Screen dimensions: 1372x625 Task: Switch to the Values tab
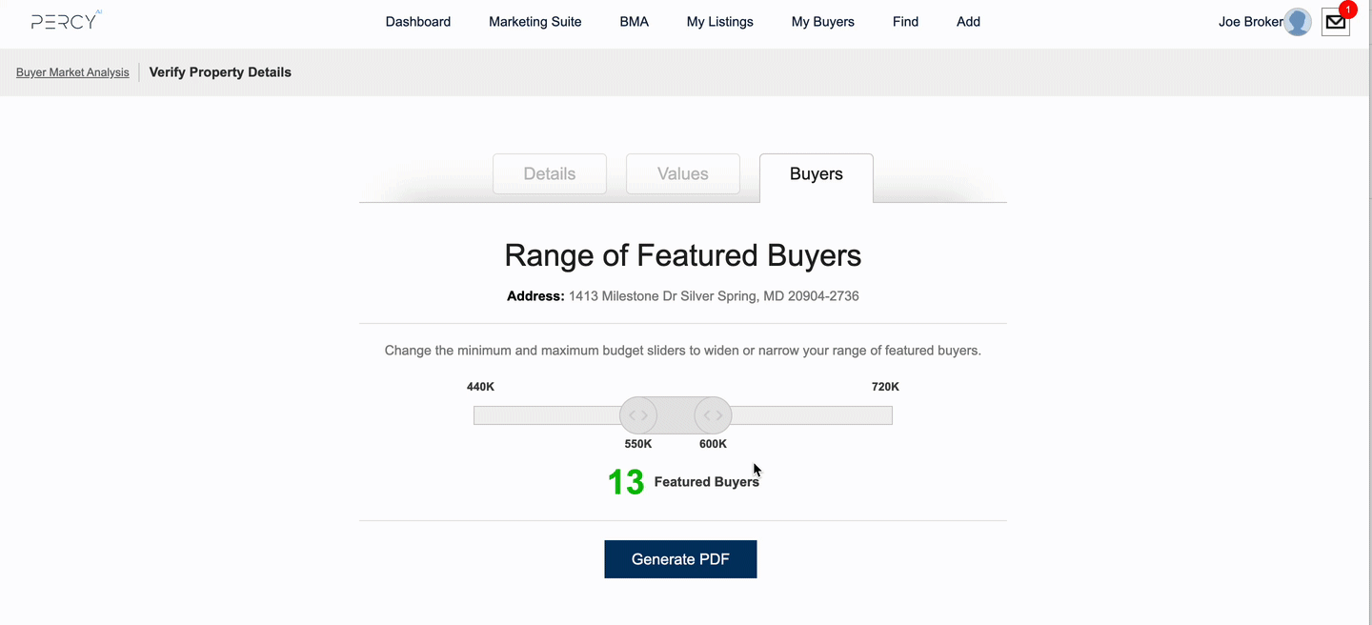point(683,174)
